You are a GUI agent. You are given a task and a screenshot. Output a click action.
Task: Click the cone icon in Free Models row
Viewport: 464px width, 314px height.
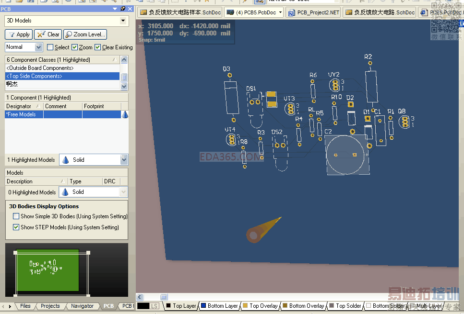125,114
